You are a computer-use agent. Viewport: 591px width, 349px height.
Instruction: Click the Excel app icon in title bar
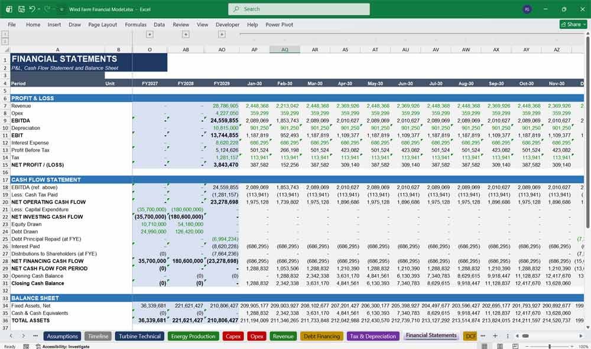tap(9, 9)
